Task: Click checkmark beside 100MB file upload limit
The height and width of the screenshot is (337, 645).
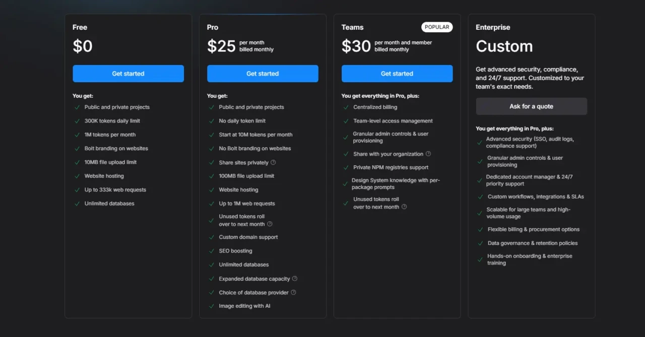Action: 212,176
